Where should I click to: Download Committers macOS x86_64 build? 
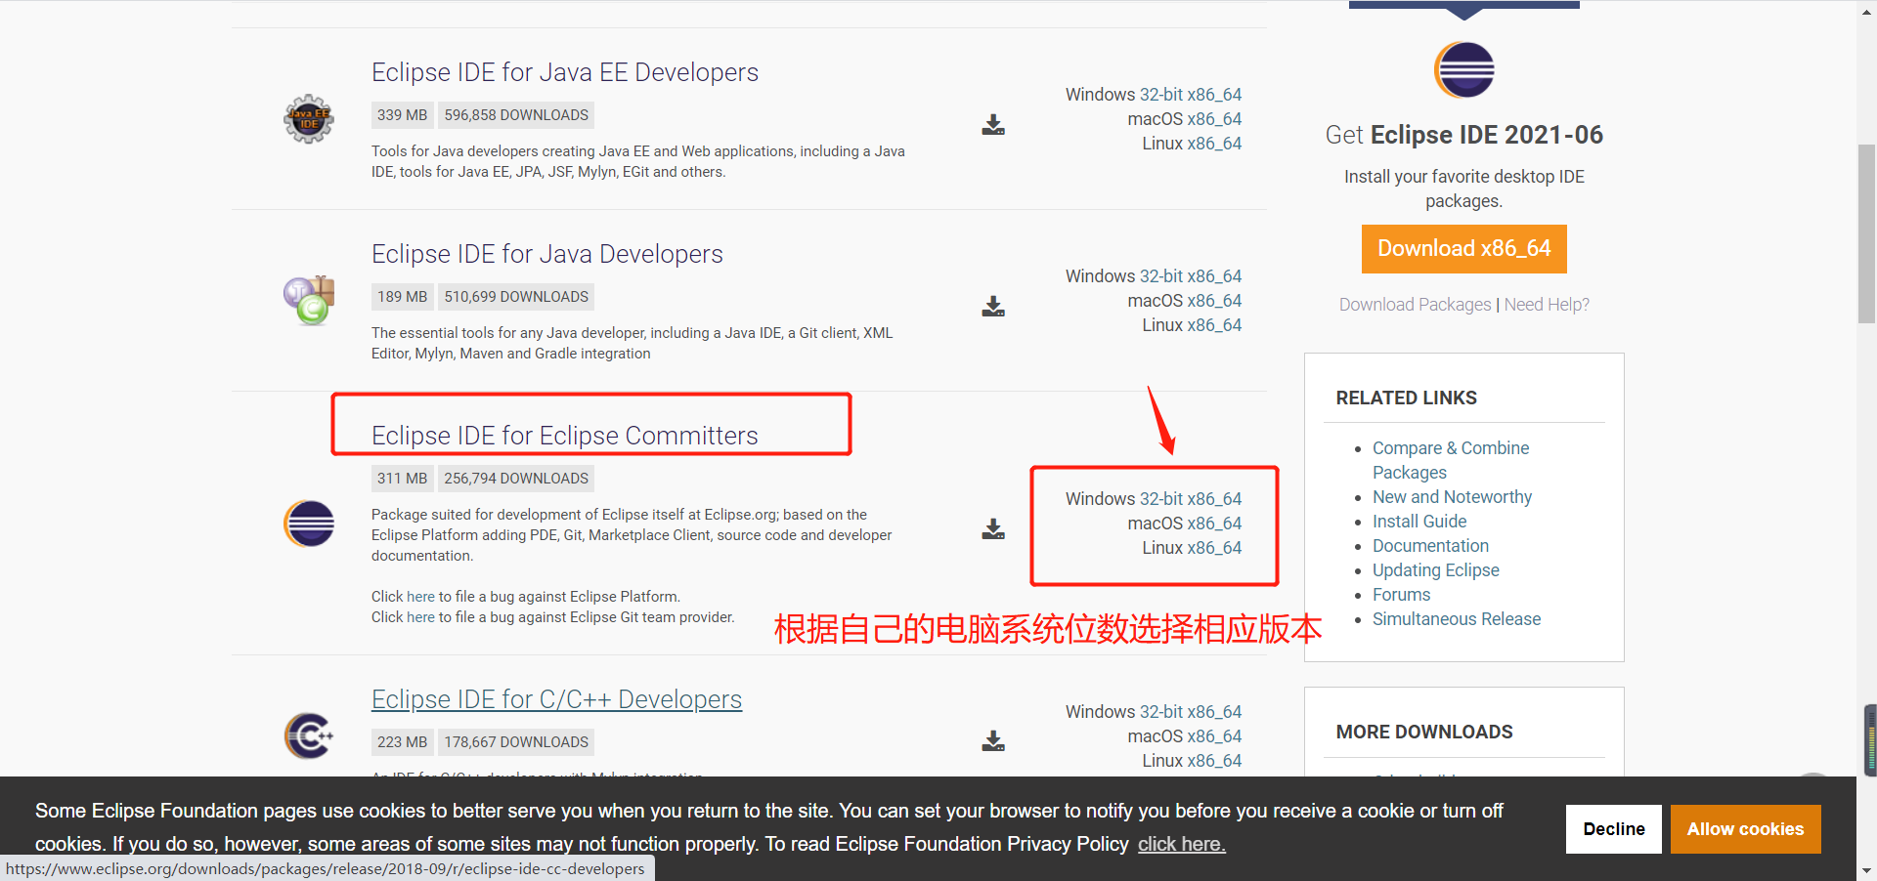tap(1214, 524)
